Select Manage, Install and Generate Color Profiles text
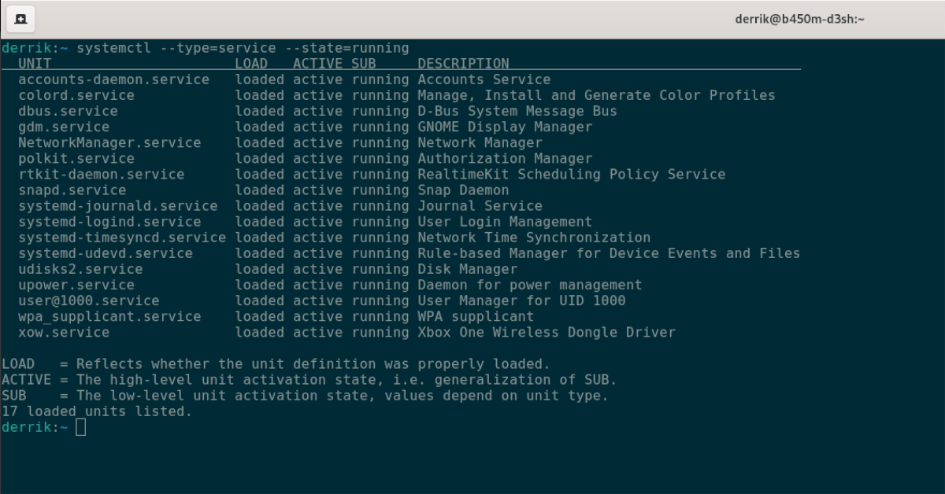Viewport: 945px width, 494px height. pyautogui.click(x=597, y=95)
